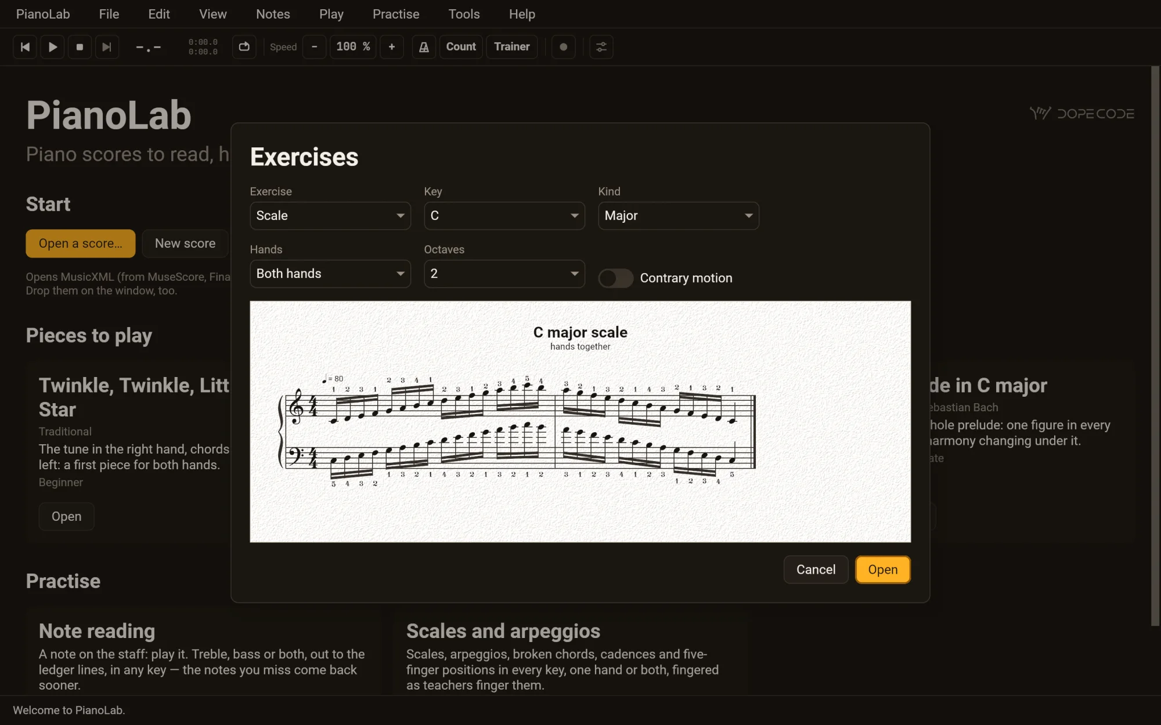Viewport: 1161px width, 725px height.
Task: Click the New score button
Action: tap(185, 244)
